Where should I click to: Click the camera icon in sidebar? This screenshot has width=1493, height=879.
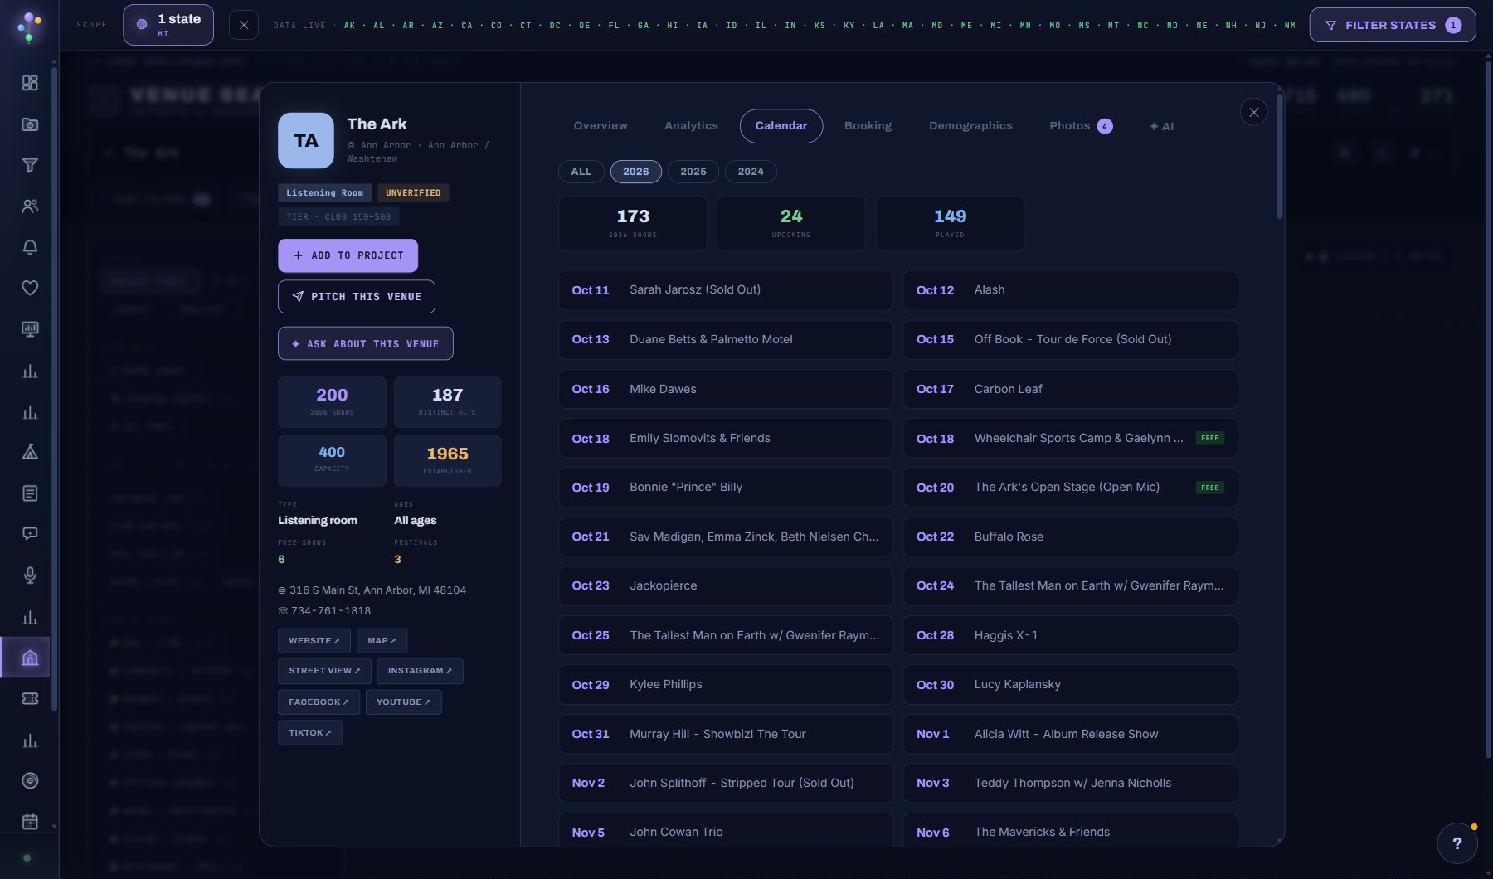click(30, 124)
